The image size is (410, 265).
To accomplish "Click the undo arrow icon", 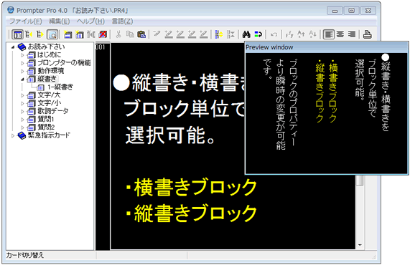I will click(x=274, y=34).
